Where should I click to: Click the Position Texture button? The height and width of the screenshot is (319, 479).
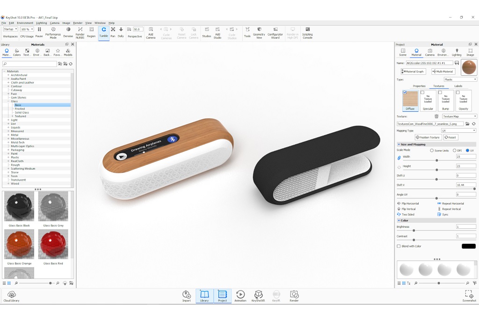pos(428,138)
